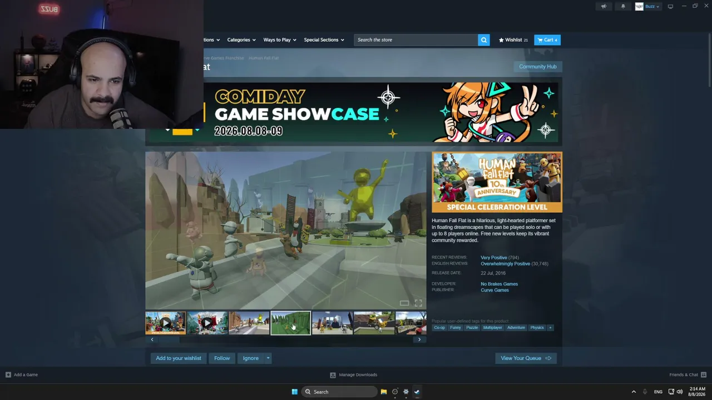Screen dimensions: 712x400
Task: Select the Physics tag
Action: pyautogui.click(x=537, y=328)
